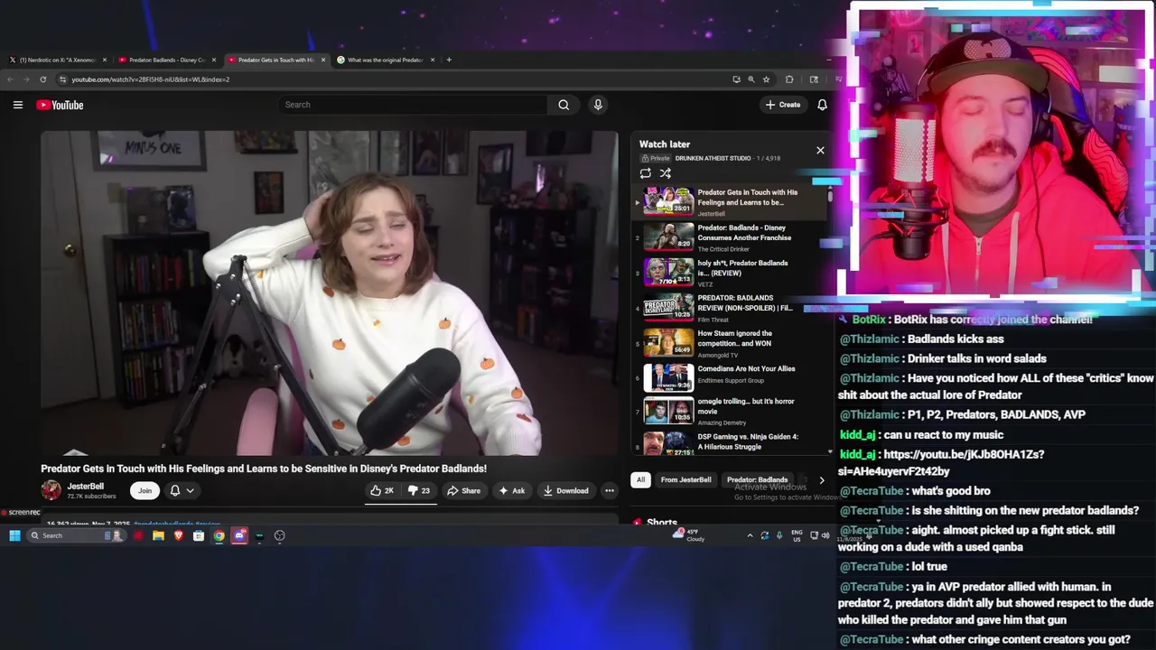Click the Download button
Viewport: 1156px width, 650px height.
566,490
